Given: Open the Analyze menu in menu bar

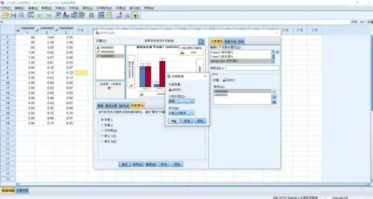Looking at the screenshot, I should tap(74, 8).
